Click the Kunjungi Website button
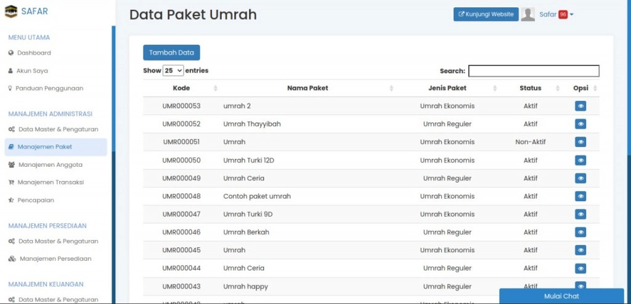Viewport: 631px width, 304px height. click(486, 15)
